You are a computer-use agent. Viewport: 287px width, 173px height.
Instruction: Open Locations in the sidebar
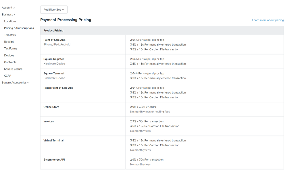[x=10, y=21]
